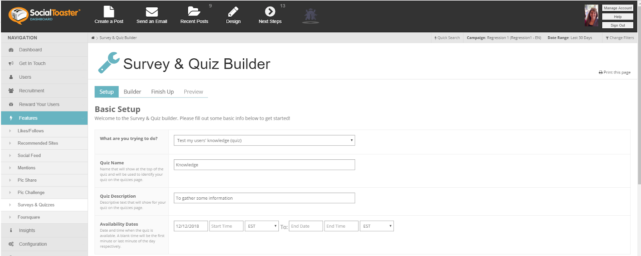
Task: Open Insights navigation section
Action: pyautogui.click(x=44, y=230)
